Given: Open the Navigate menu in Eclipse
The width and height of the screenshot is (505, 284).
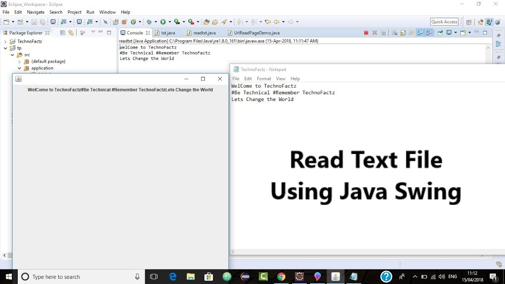Looking at the screenshot, I should [36, 12].
